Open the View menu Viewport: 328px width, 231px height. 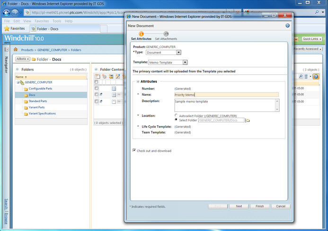pos(27,21)
